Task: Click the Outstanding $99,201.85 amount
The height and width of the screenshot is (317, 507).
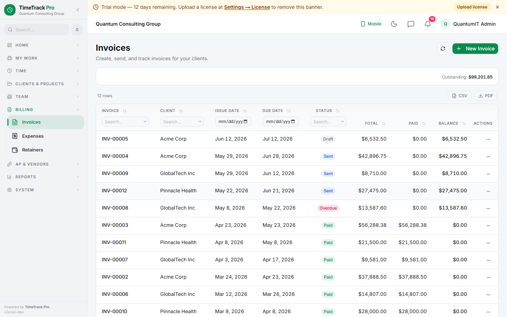Action: [480, 77]
